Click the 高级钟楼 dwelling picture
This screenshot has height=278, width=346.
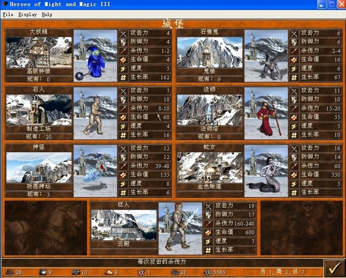[x=39, y=52]
